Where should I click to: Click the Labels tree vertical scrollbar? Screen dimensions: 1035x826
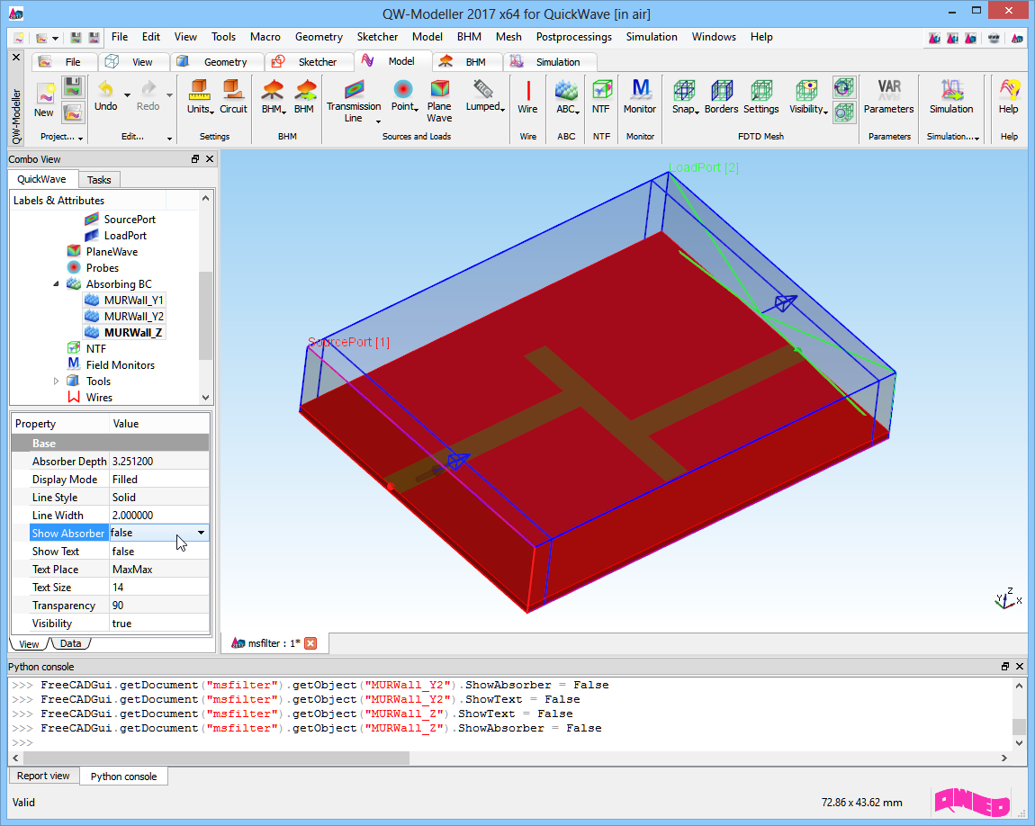coord(206,315)
